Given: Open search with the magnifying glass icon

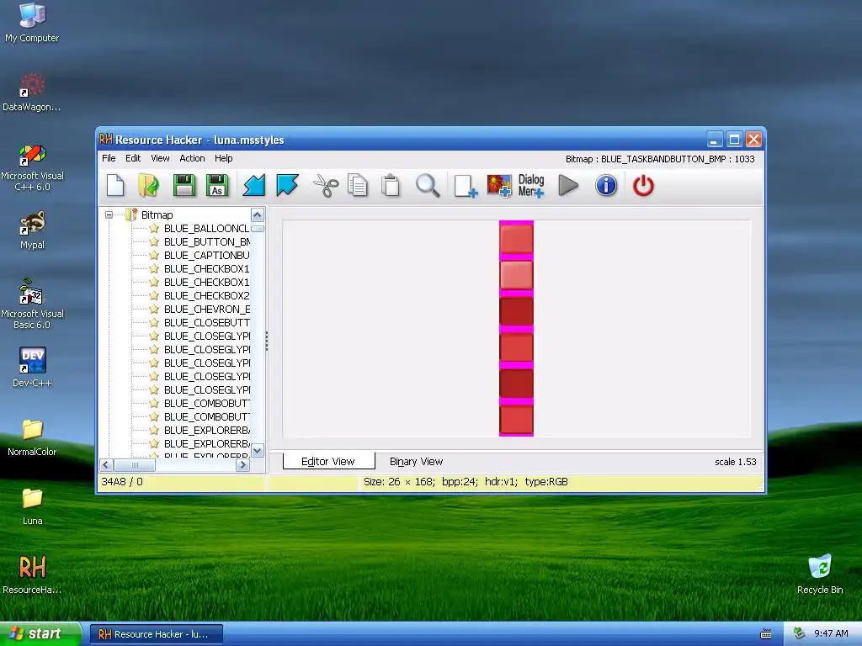Looking at the screenshot, I should 427,186.
